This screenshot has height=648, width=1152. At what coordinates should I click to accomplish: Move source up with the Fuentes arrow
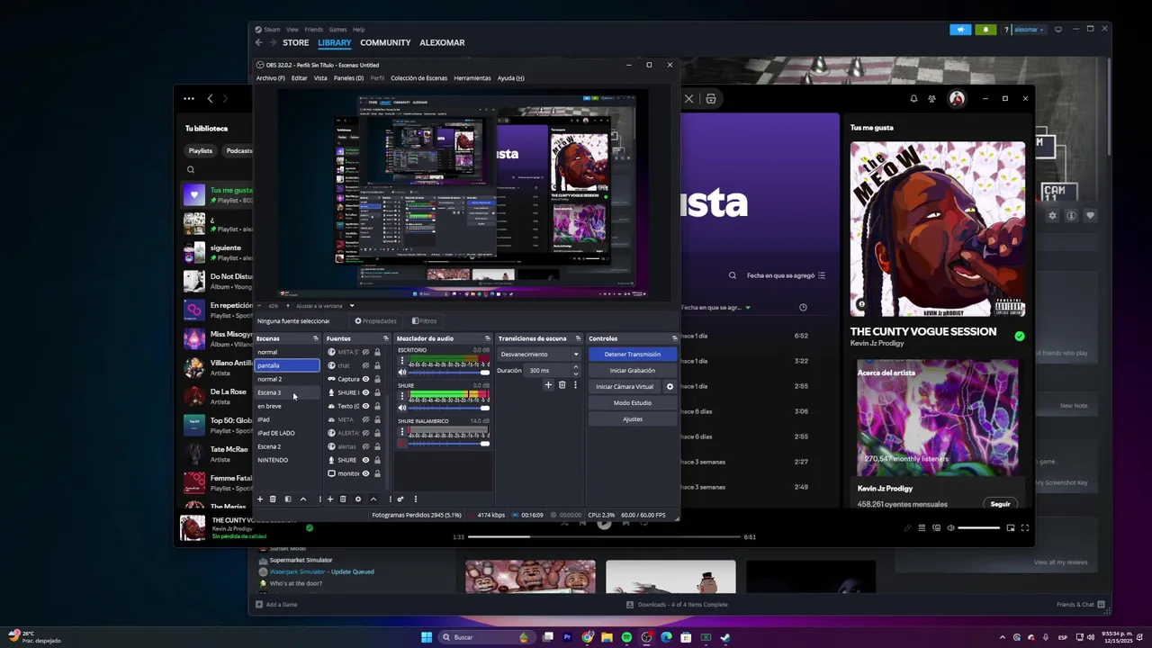tap(373, 499)
